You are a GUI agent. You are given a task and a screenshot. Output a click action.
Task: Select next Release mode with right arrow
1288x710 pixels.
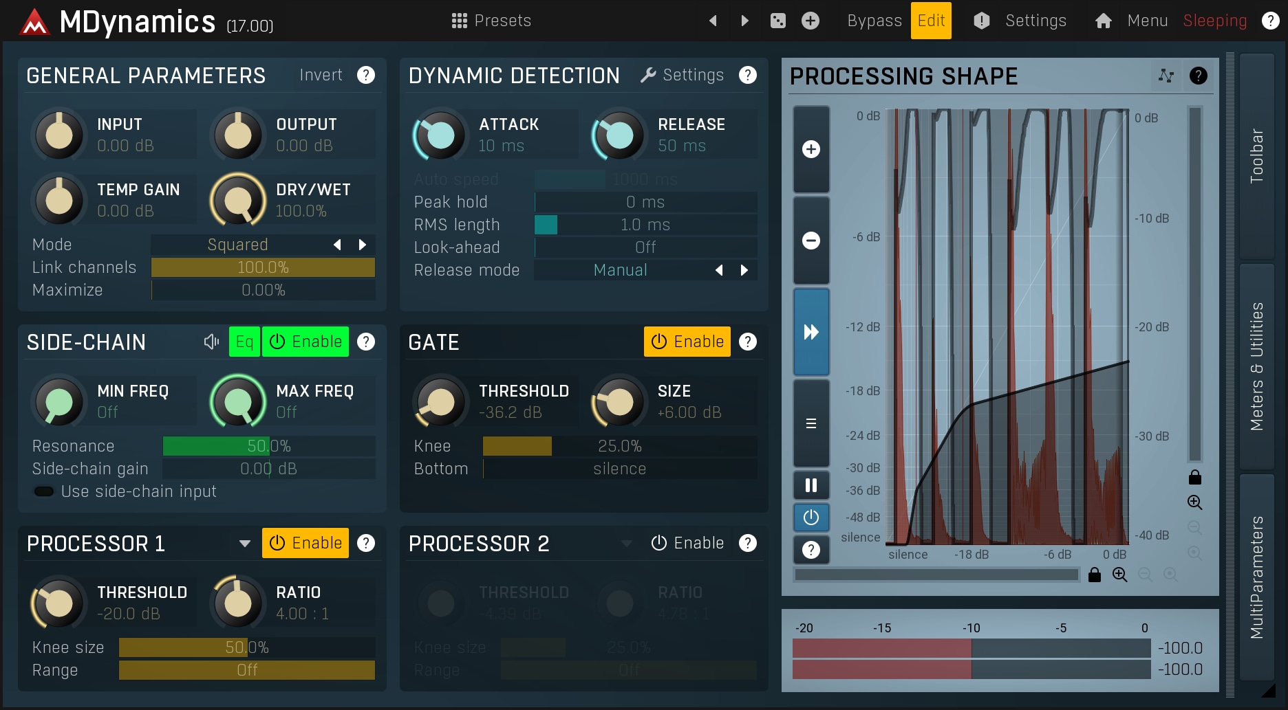tap(744, 270)
